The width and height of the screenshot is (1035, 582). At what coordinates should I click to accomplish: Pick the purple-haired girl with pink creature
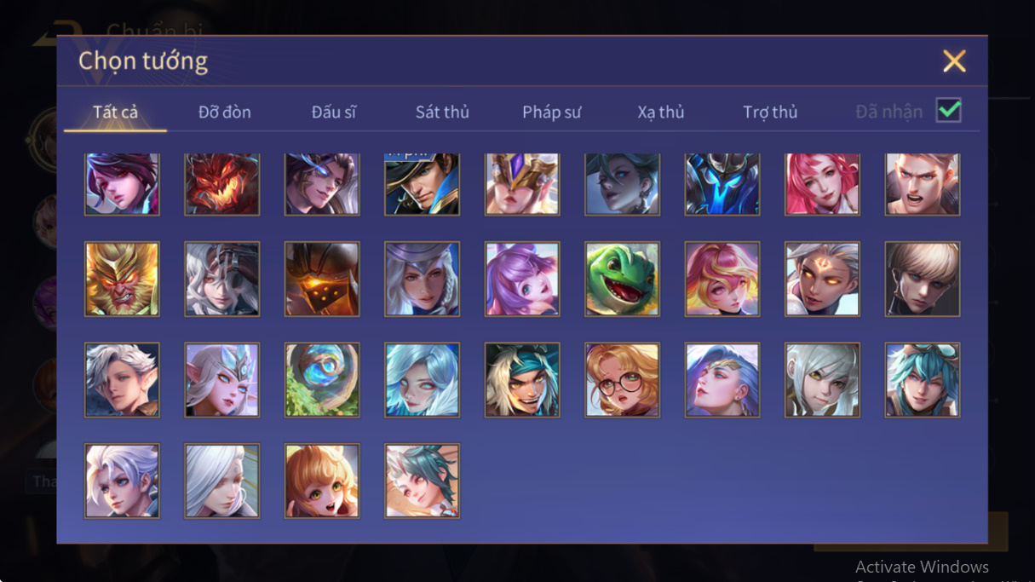[522, 279]
